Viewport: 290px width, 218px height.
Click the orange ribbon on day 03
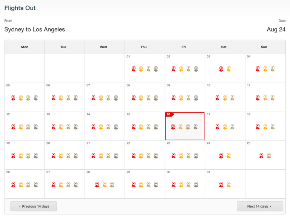pyautogui.click(x=228, y=69)
